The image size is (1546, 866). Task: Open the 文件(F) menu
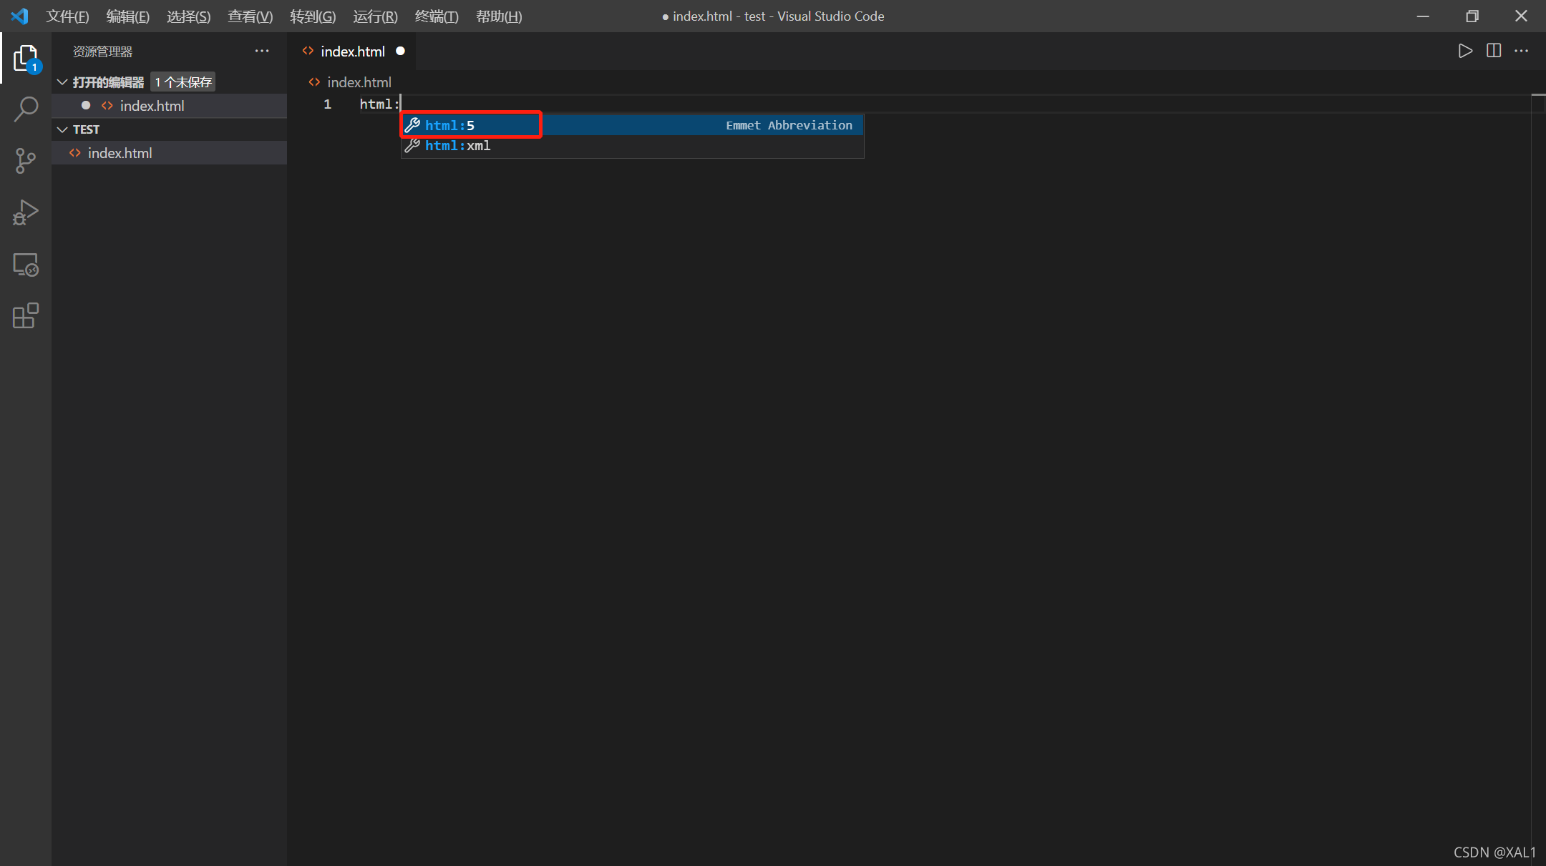pyautogui.click(x=67, y=16)
